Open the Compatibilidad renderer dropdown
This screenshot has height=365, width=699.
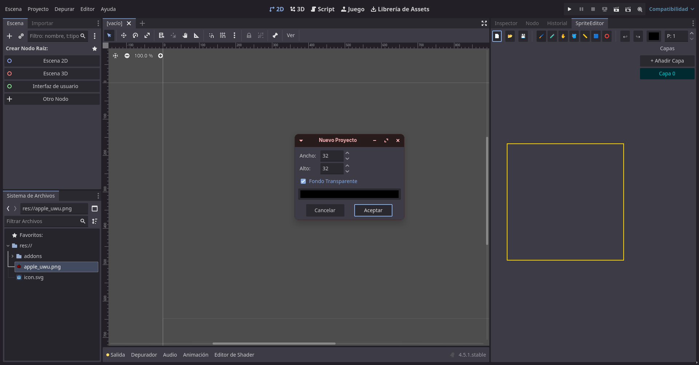[671, 9]
